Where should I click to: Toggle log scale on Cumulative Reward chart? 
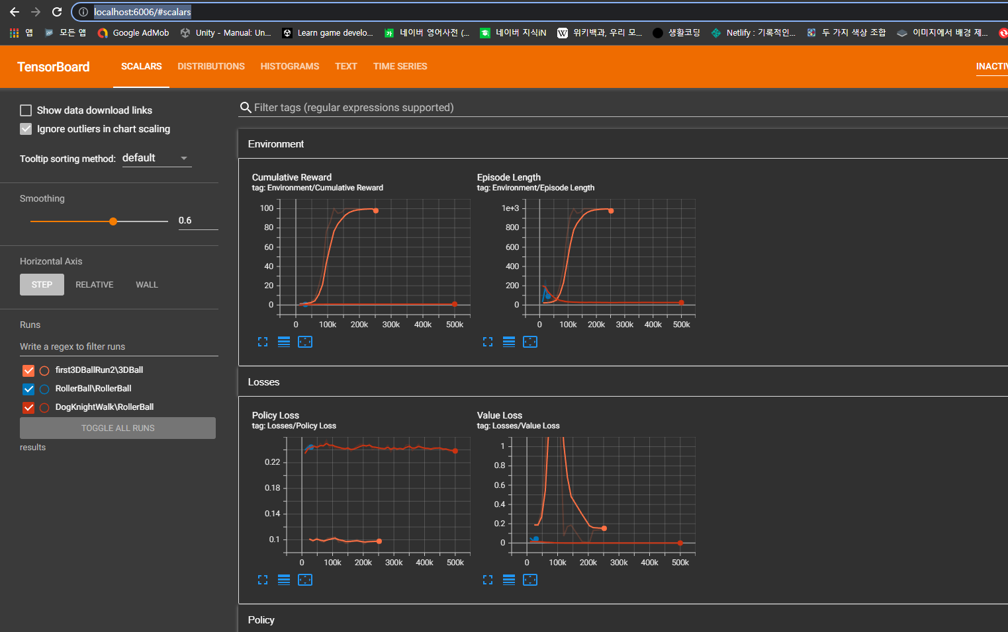coord(284,342)
